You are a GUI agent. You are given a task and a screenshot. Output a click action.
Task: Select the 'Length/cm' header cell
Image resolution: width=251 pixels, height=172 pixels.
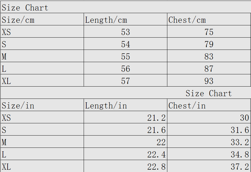106,20
